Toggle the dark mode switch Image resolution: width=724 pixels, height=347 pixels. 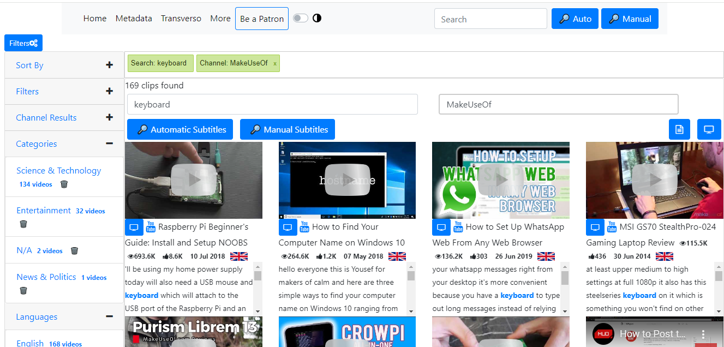coord(301,18)
